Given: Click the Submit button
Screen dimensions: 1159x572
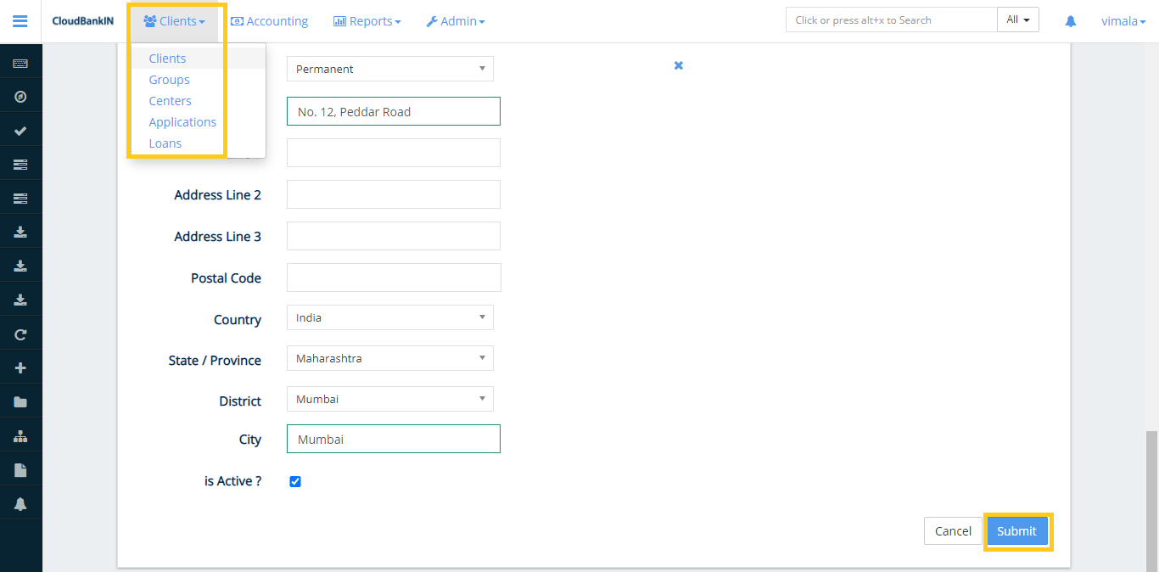Looking at the screenshot, I should coord(1017,530).
